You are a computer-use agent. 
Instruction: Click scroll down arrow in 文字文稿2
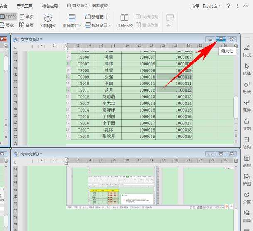tap(236, 124)
